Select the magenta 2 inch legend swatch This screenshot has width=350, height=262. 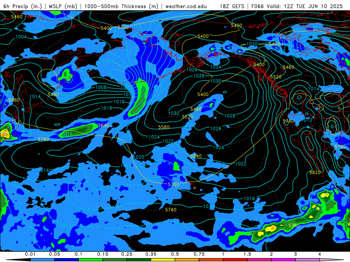pyautogui.click(x=283, y=260)
